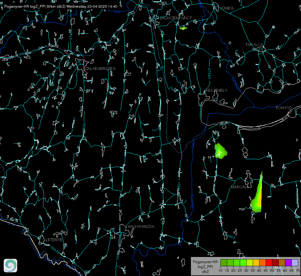This screenshot has width=301, height=276.
Task: Select the 10–15 dBZ dark green legend swatch
Action: point(224,263)
